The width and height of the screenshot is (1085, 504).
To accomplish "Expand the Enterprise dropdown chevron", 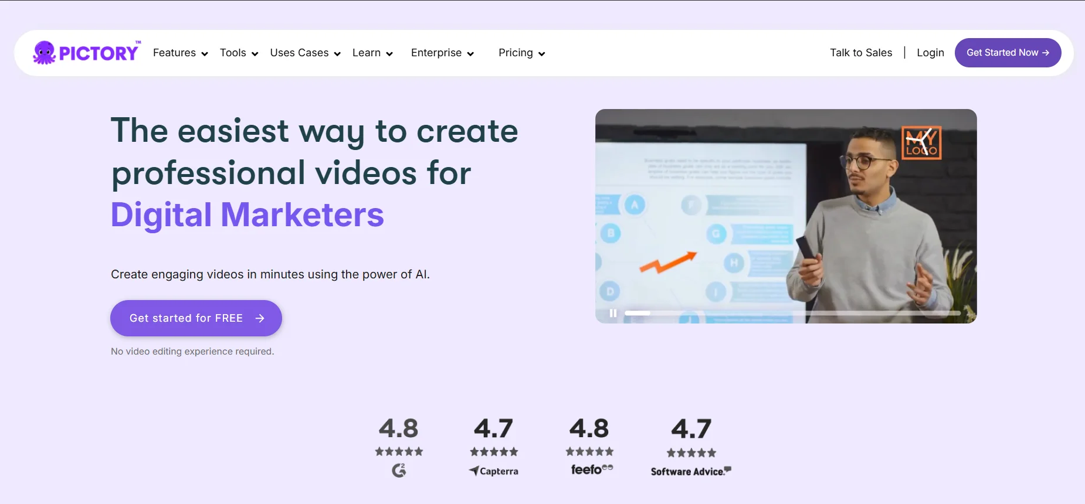I will pos(470,54).
